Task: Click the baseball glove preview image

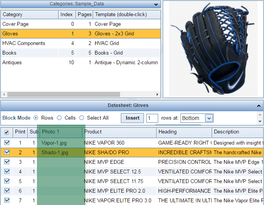Action: (213, 49)
